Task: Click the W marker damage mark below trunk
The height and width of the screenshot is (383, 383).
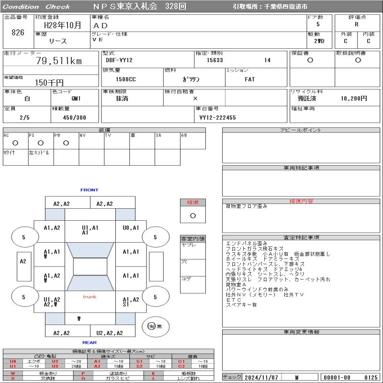Action: tap(79, 318)
